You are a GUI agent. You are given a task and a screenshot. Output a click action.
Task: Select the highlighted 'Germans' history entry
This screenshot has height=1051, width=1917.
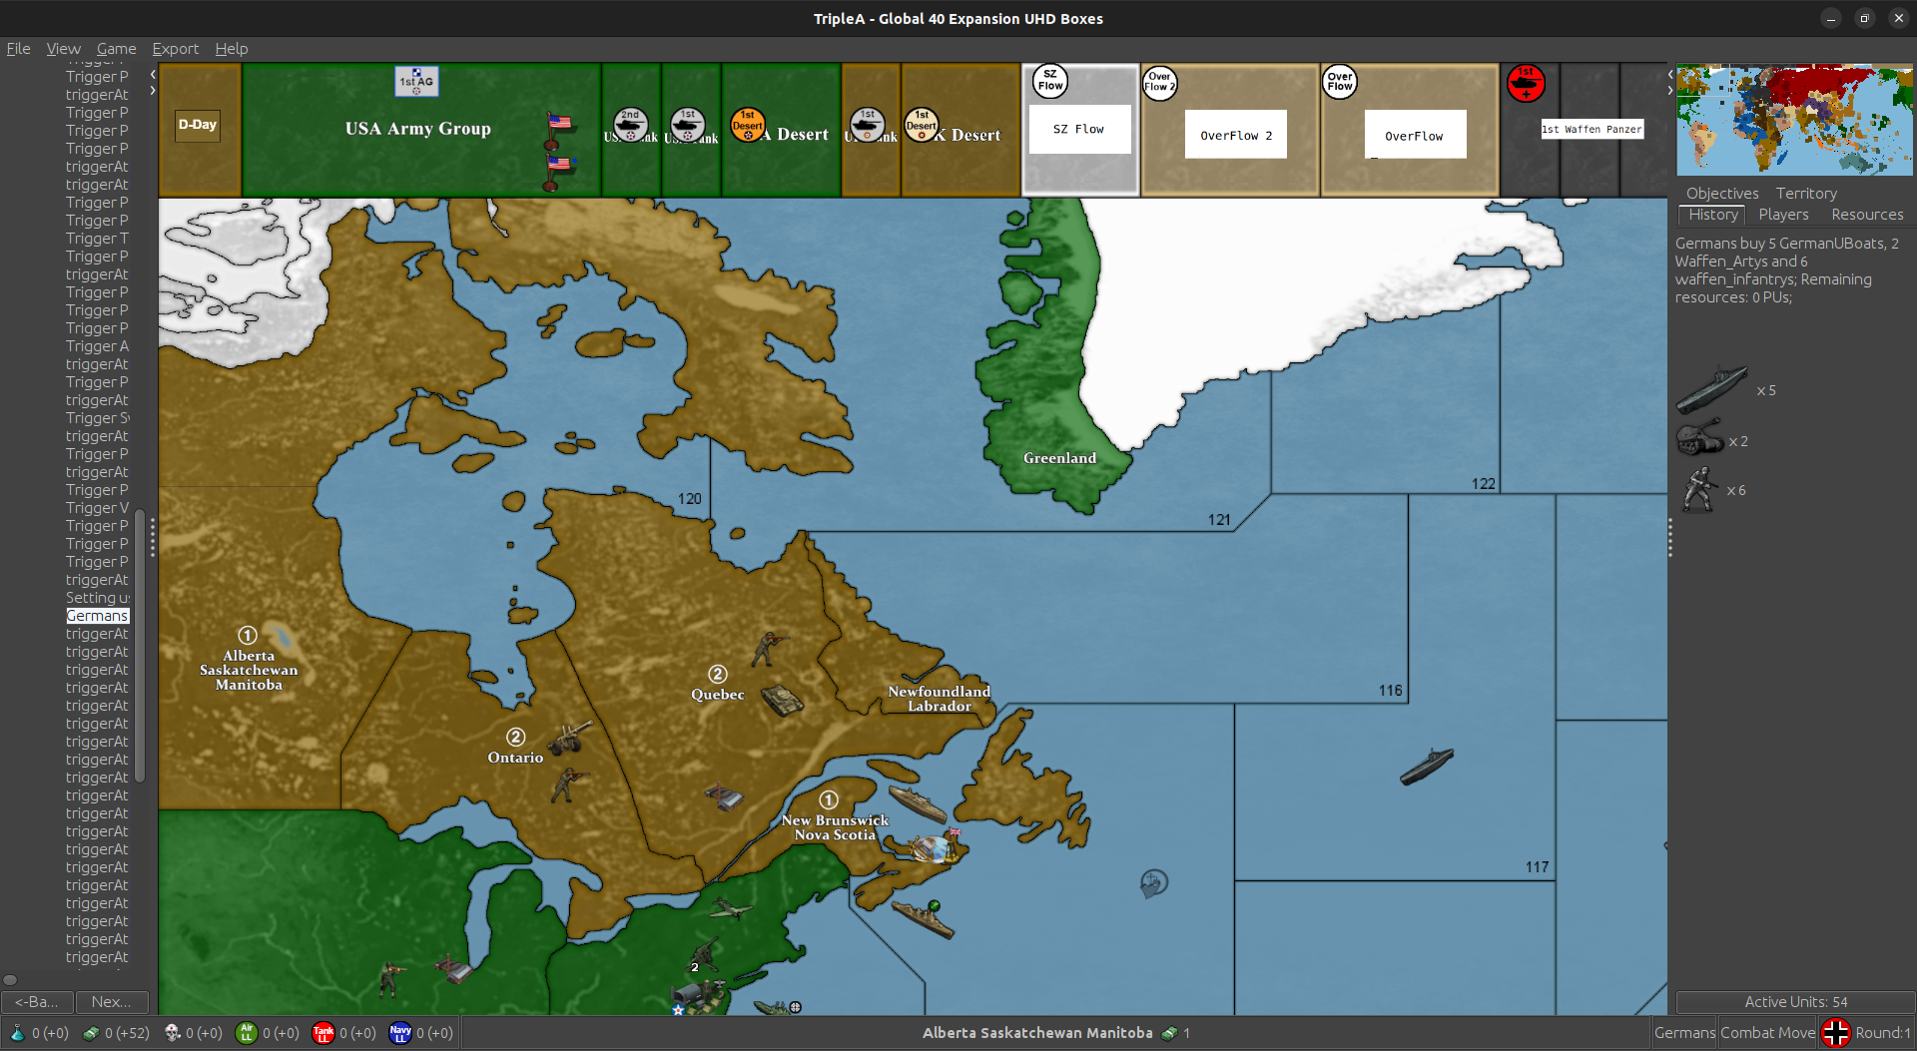(97, 616)
